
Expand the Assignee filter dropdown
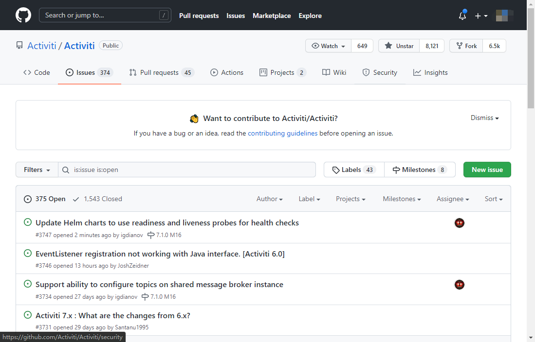tap(453, 199)
